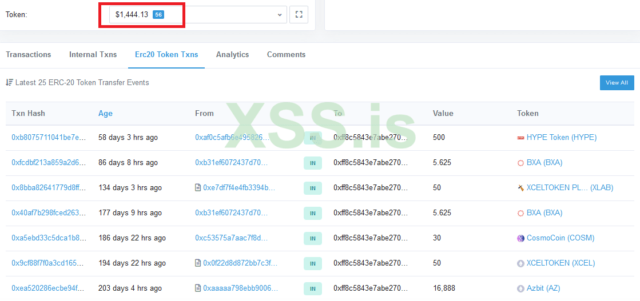Open contract address 0xe7df7f4e4fb3394b…
Image resolution: width=640 pixels, height=301 pixels.
click(x=239, y=188)
